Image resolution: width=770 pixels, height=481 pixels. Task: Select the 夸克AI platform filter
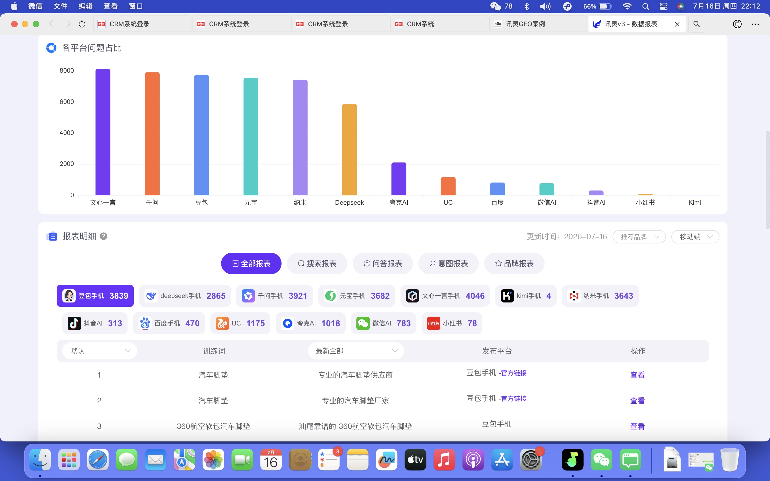[311, 323]
